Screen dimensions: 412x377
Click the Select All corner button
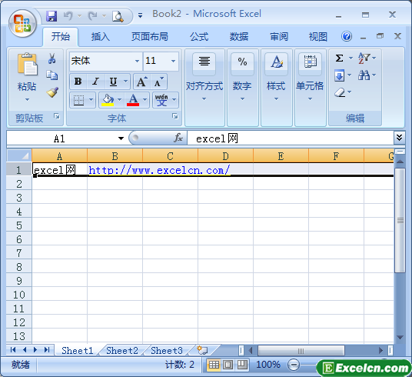point(19,155)
